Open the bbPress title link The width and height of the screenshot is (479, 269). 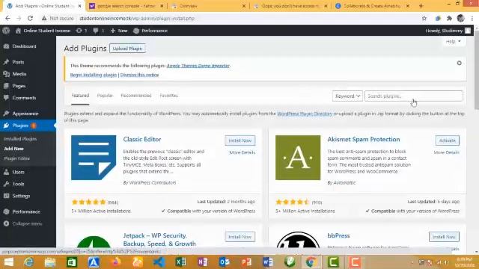tap(338, 235)
